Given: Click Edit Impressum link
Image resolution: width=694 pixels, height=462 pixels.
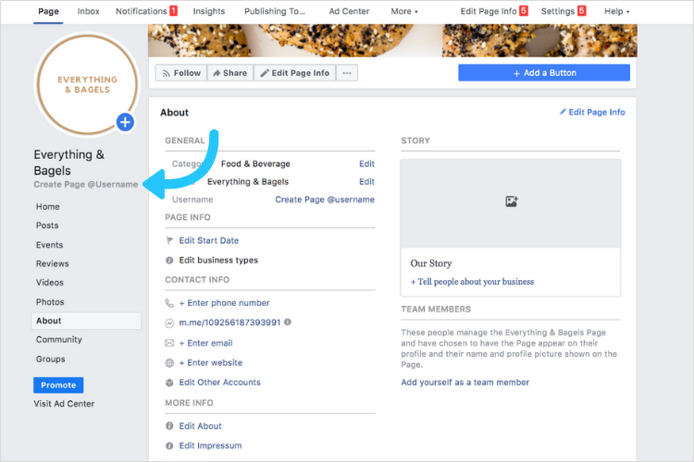Looking at the screenshot, I should 210,445.
